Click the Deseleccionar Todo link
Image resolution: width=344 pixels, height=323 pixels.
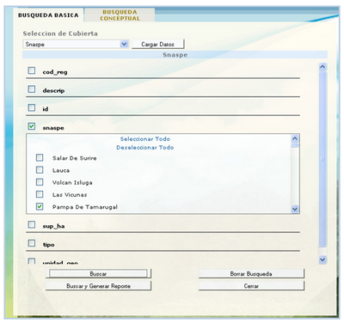point(145,148)
